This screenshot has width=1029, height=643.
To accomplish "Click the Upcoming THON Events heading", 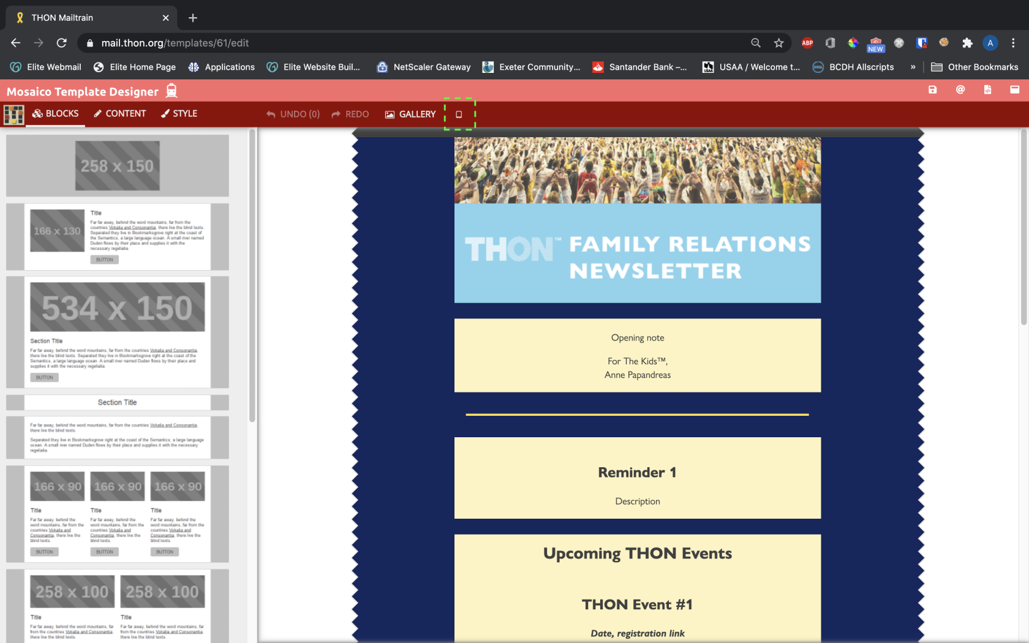I will point(638,554).
